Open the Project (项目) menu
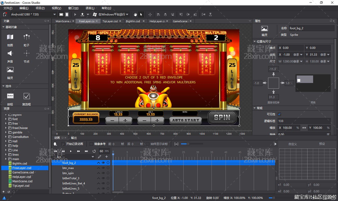This screenshot has width=338, height=201. (40, 8)
